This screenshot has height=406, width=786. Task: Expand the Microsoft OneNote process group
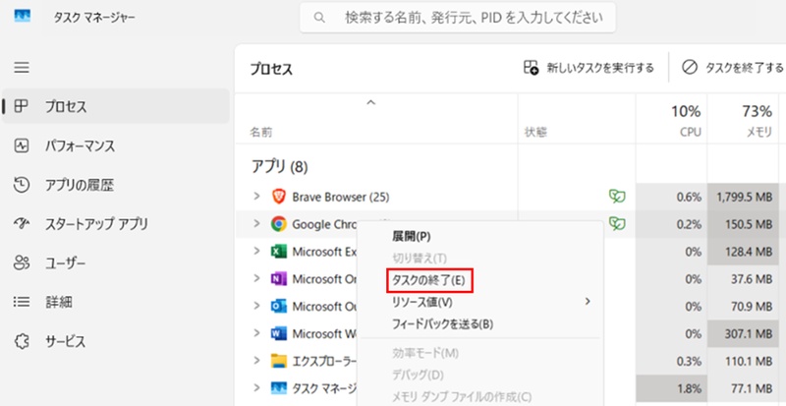click(x=257, y=278)
